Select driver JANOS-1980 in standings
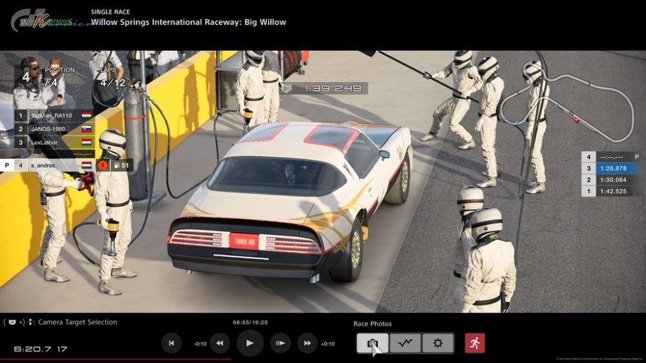The width and height of the screenshot is (646, 363). click(x=54, y=129)
